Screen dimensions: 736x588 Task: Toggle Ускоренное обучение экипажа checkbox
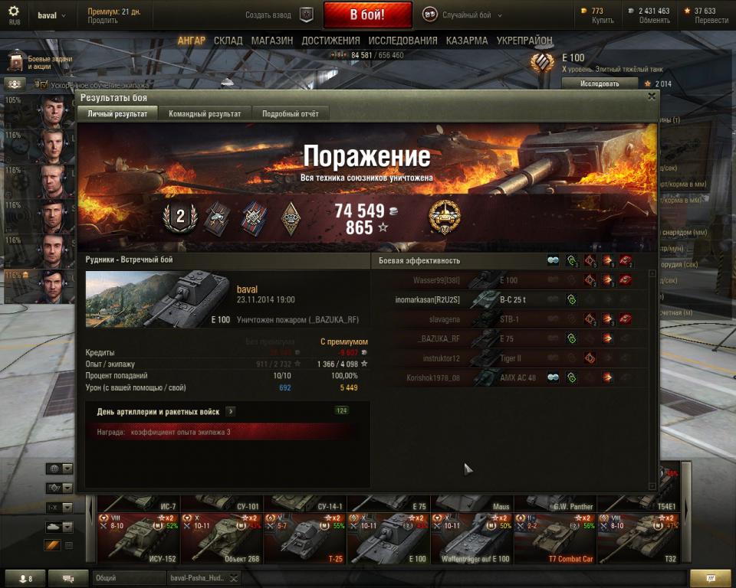[42, 85]
